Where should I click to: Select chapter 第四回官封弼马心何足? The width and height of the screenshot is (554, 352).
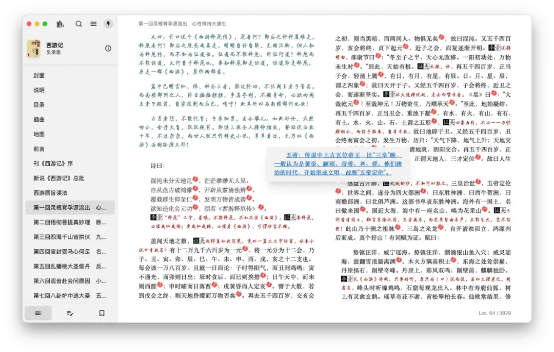tap(70, 252)
